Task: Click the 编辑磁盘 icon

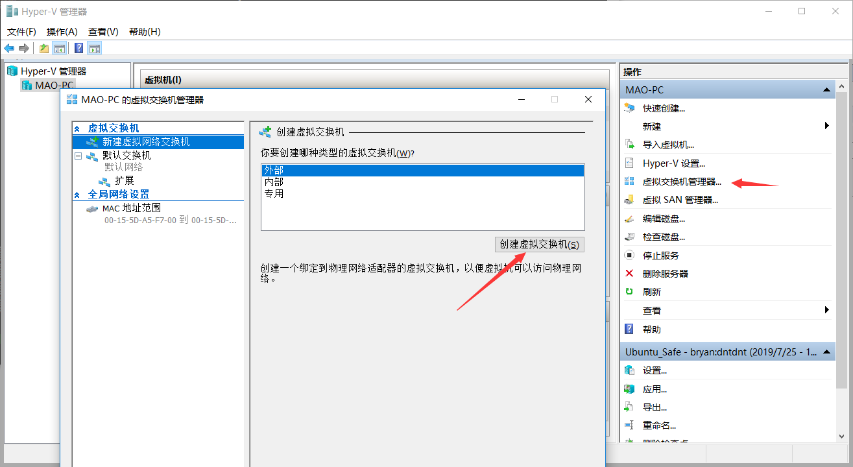Action: coord(629,219)
